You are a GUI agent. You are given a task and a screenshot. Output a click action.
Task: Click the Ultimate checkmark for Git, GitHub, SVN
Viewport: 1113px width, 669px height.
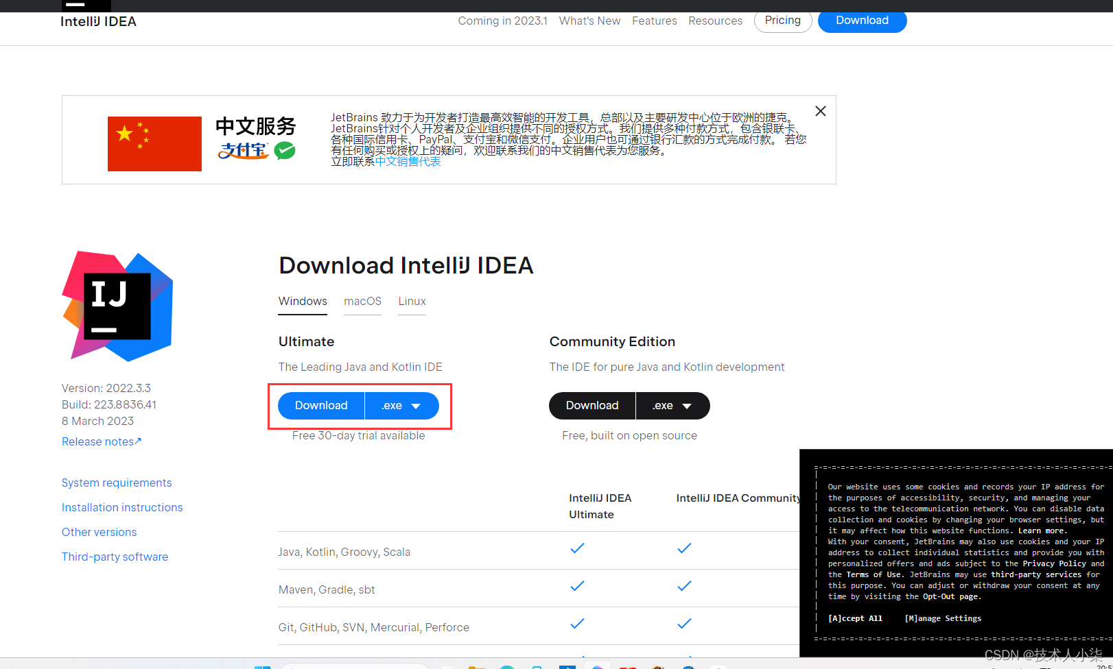coord(577,624)
